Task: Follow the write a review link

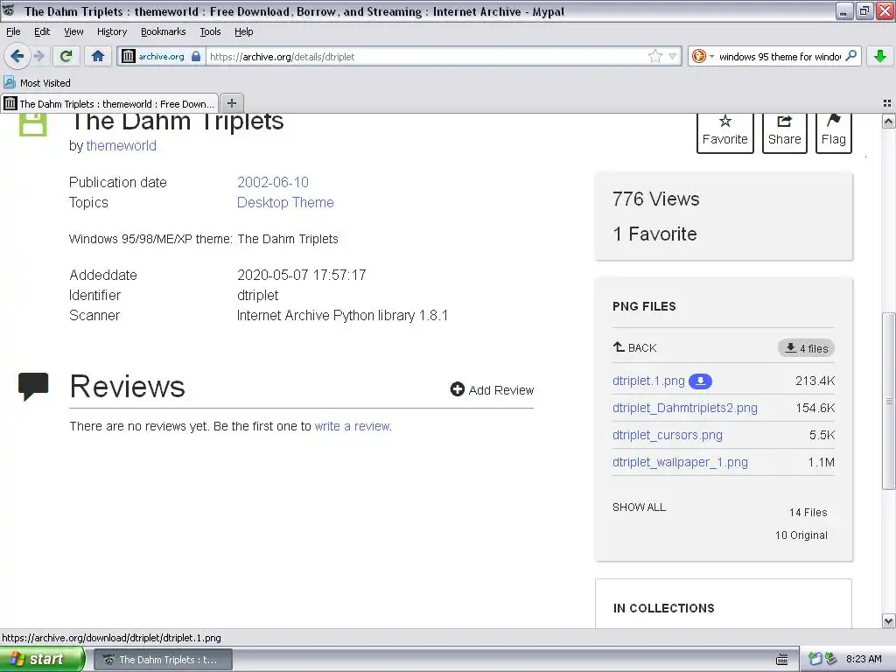Action: click(352, 426)
